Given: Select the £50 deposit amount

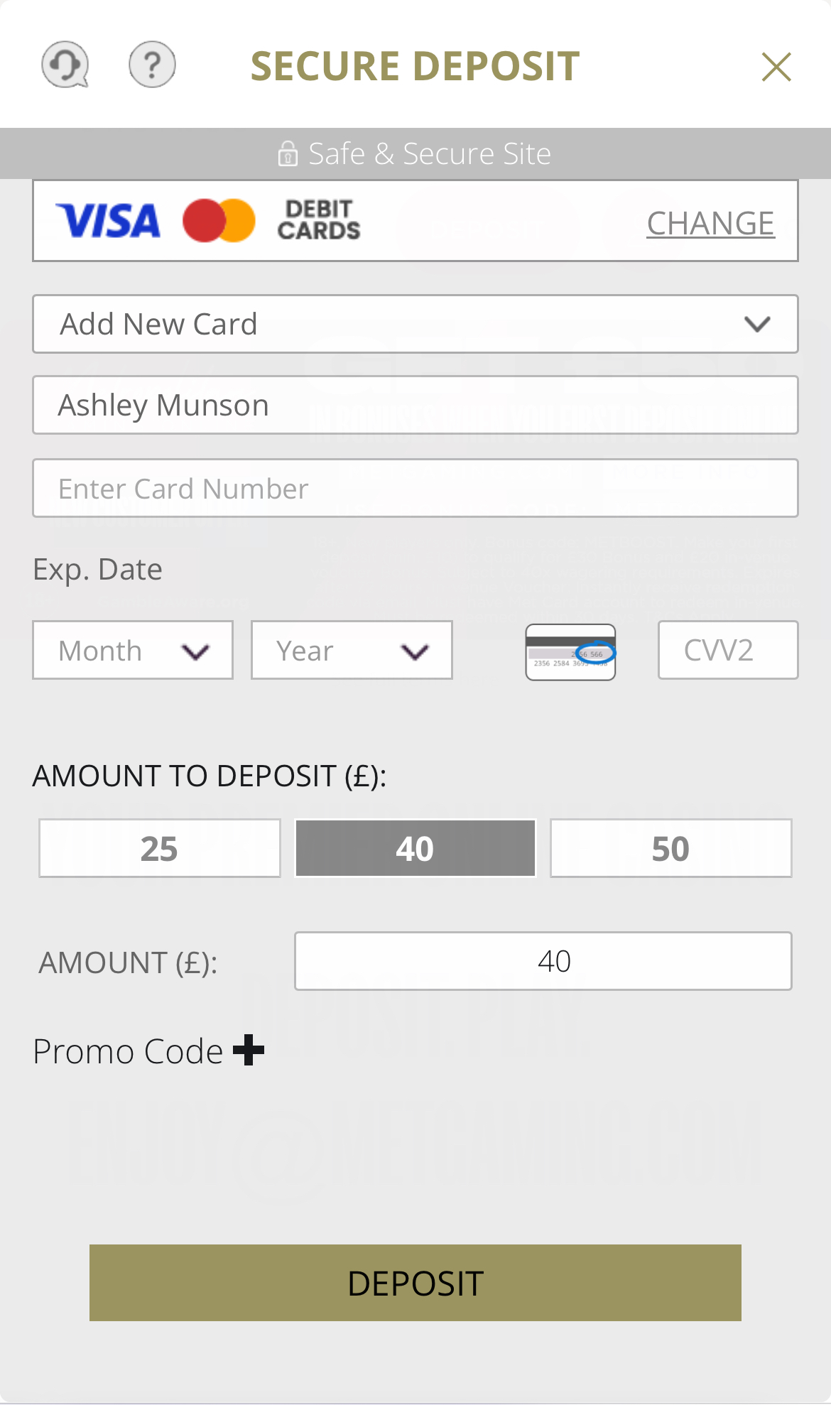Looking at the screenshot, I should [x=670, y=847].
